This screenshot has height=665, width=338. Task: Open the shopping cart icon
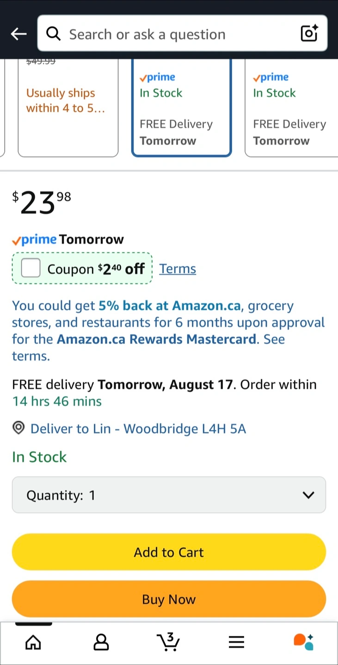tap(168, 642)
